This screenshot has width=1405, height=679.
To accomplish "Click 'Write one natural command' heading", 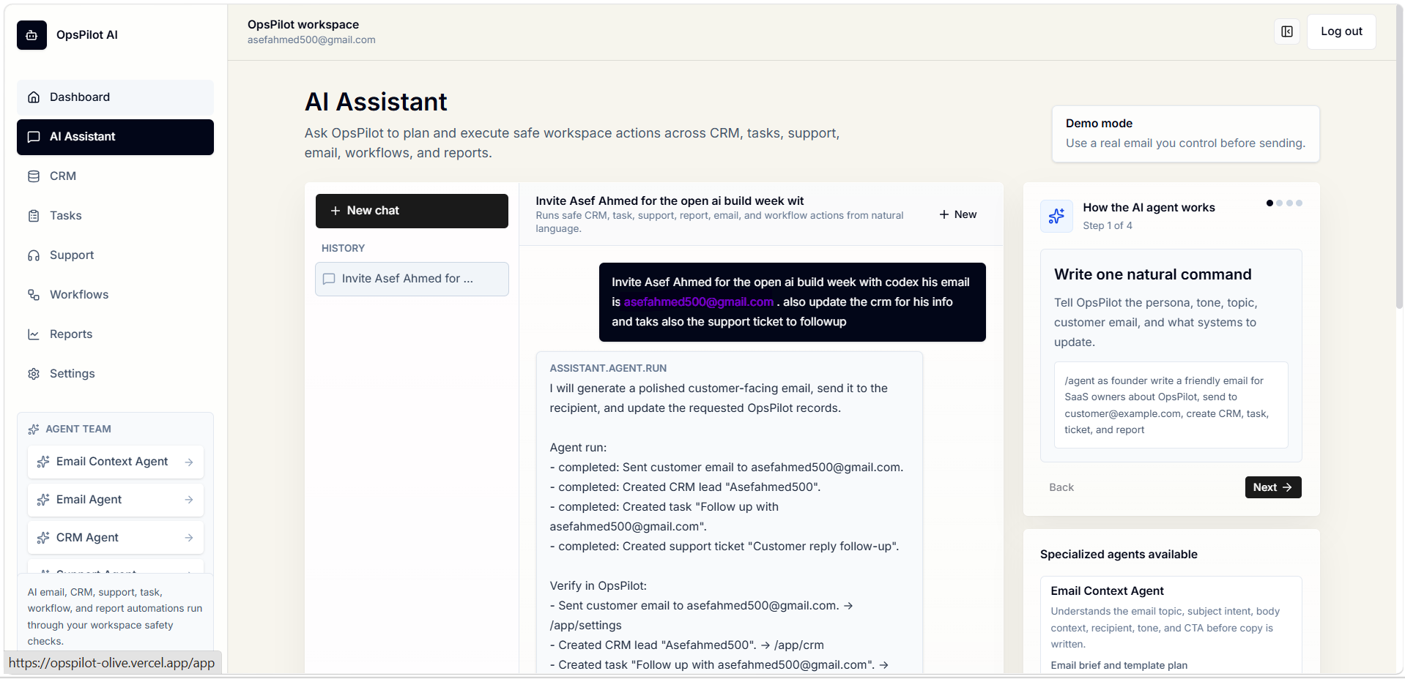I will (1152, 274).
